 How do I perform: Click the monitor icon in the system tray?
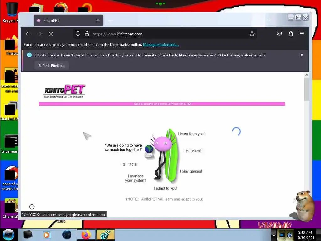tap(282, 235)
